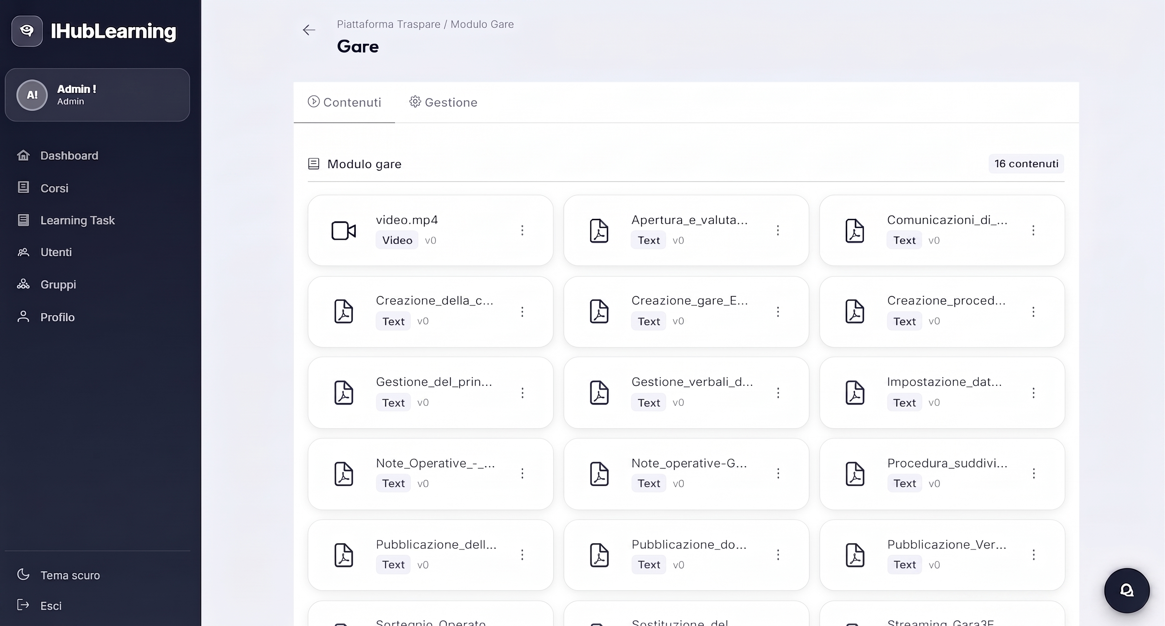Open the Apertura_e_valuta... document title
This screenshot has width=1165, height=626.
point(689,220)
